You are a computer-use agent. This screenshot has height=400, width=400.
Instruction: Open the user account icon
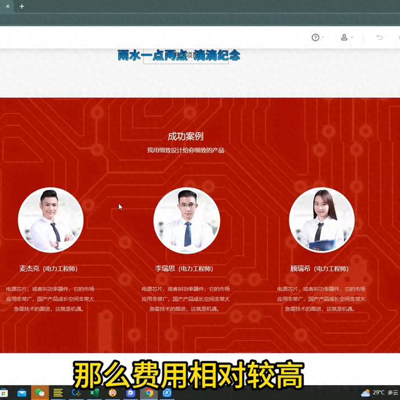pyautogui.click(x=344, y=37)
